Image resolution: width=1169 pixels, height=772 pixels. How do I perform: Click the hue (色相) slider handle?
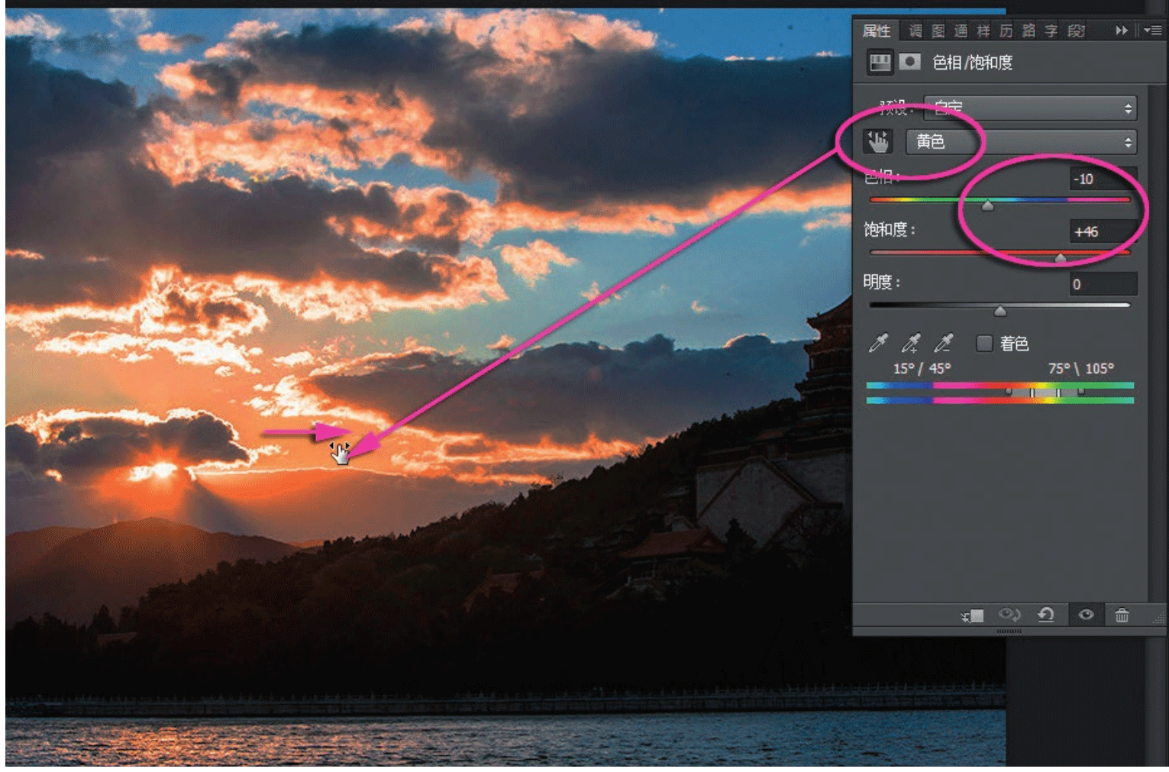pos(988,205)
